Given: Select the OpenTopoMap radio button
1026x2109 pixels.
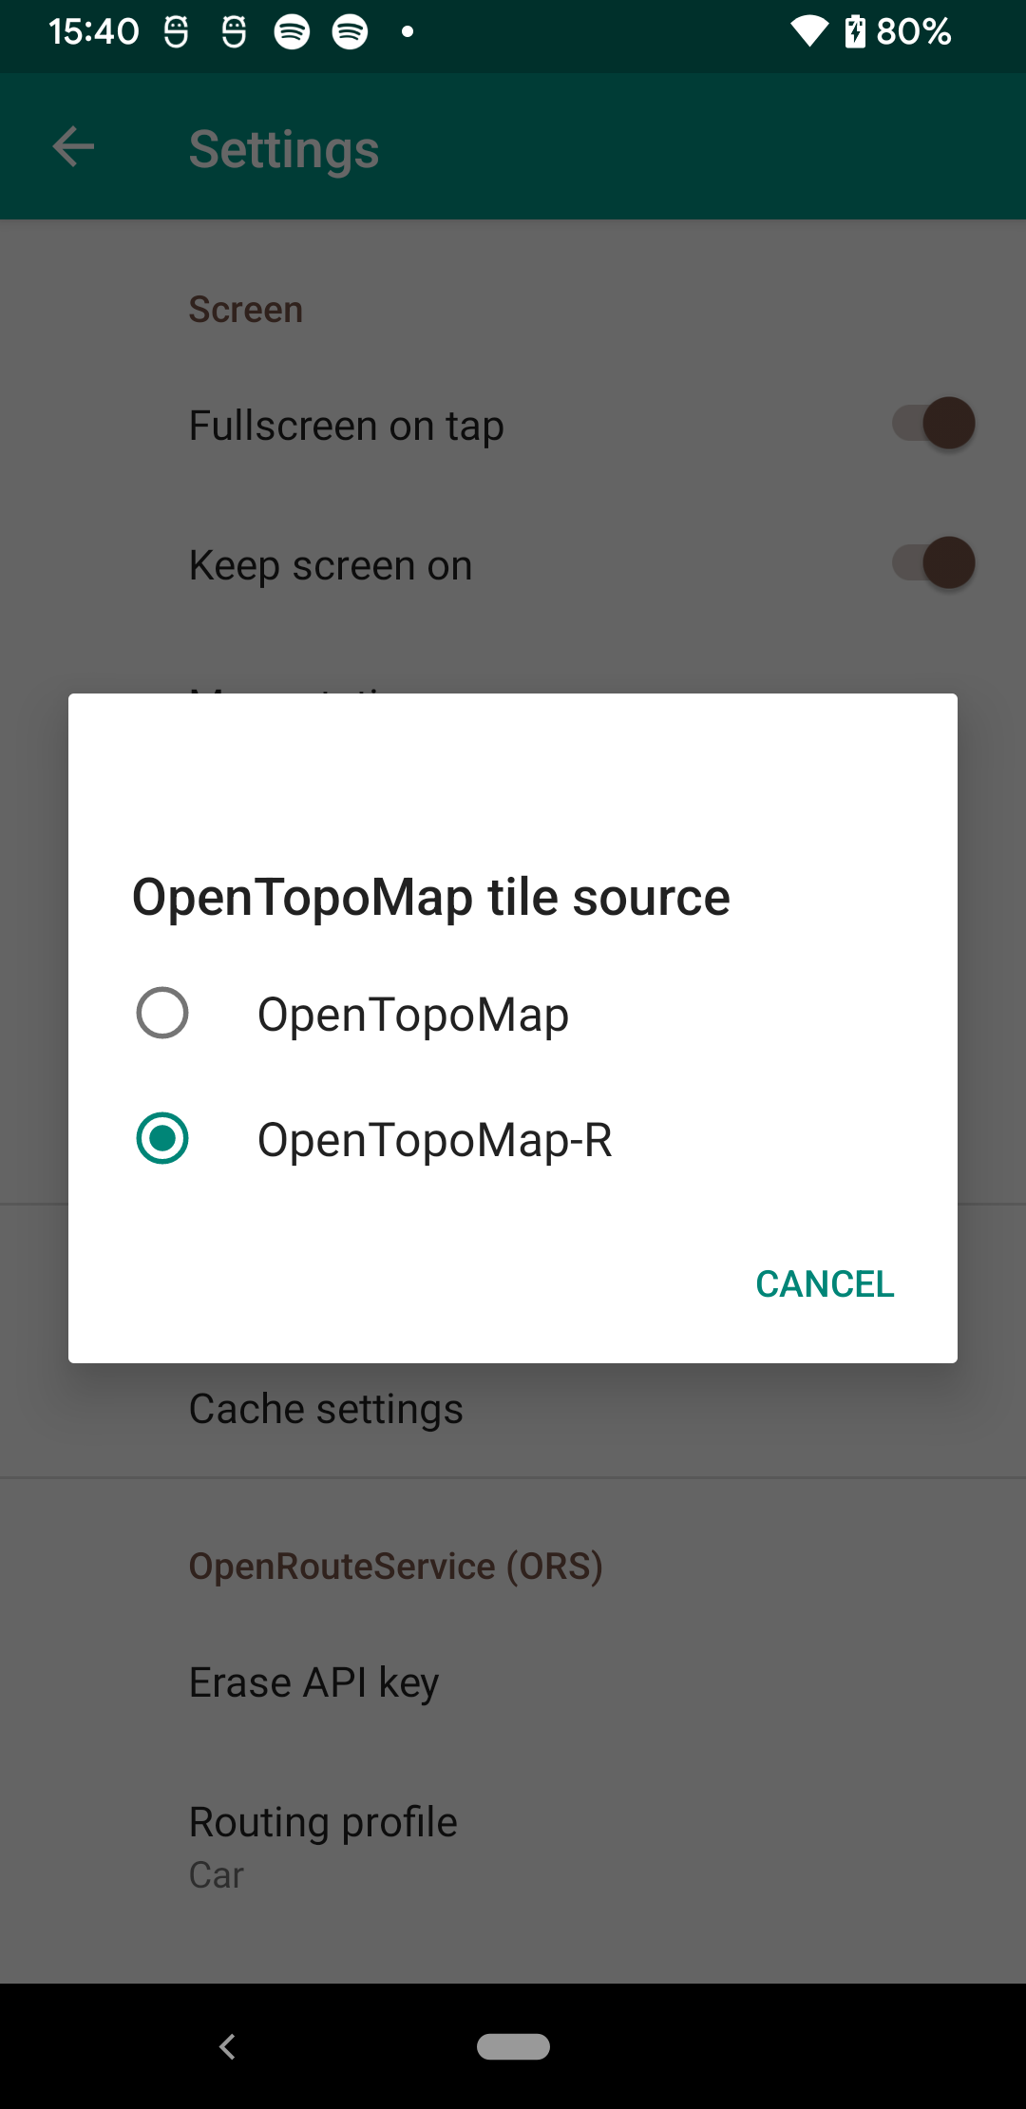Looking at the screenshot, I should coord(162,1013).
